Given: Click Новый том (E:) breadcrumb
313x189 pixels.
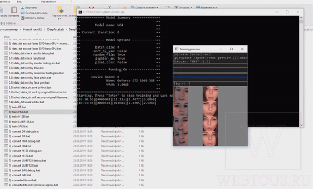Looking at the screenshot, I should coord(32,30).
